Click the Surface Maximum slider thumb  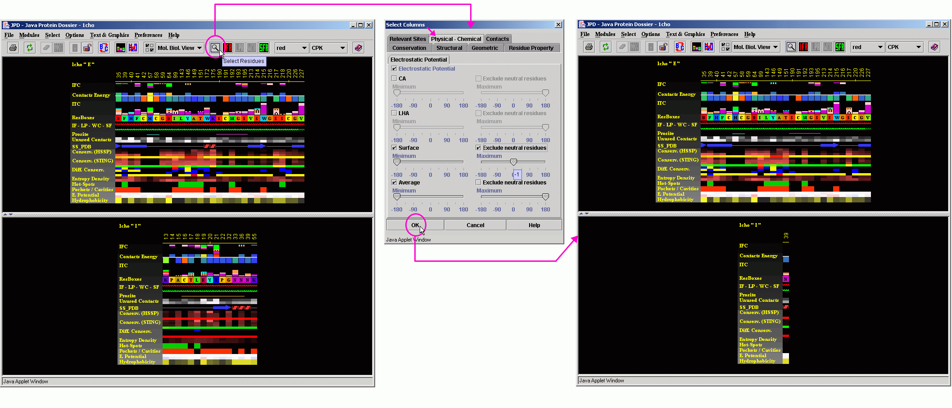coord(513,162)
